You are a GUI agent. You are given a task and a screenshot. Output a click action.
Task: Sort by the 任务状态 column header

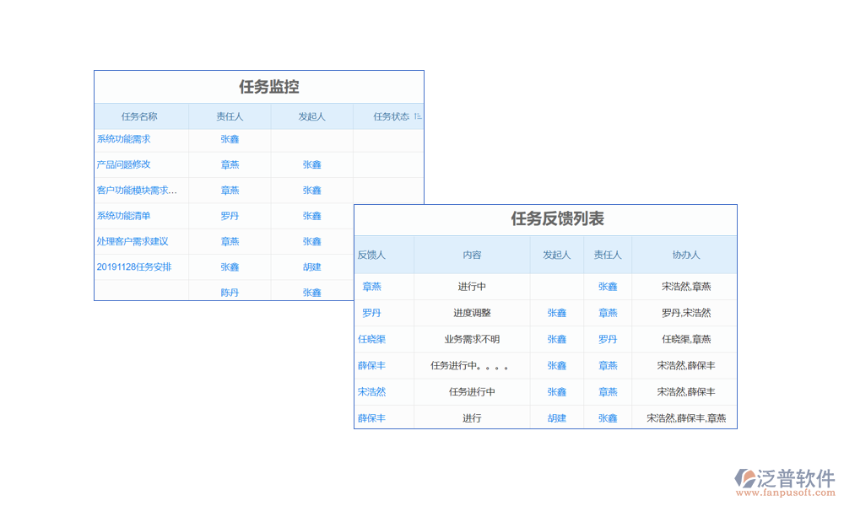(391, 116)
